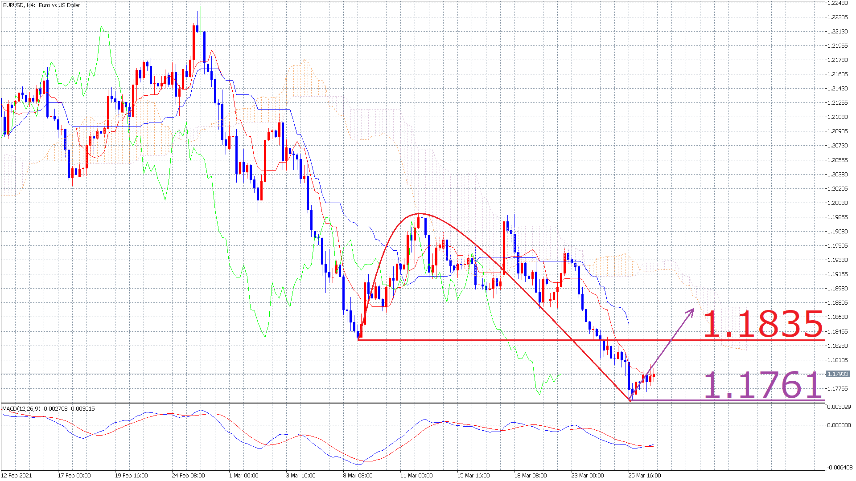
Task: Click the 12 Feb 2021 date label
Action: click(x=17, y=475)
